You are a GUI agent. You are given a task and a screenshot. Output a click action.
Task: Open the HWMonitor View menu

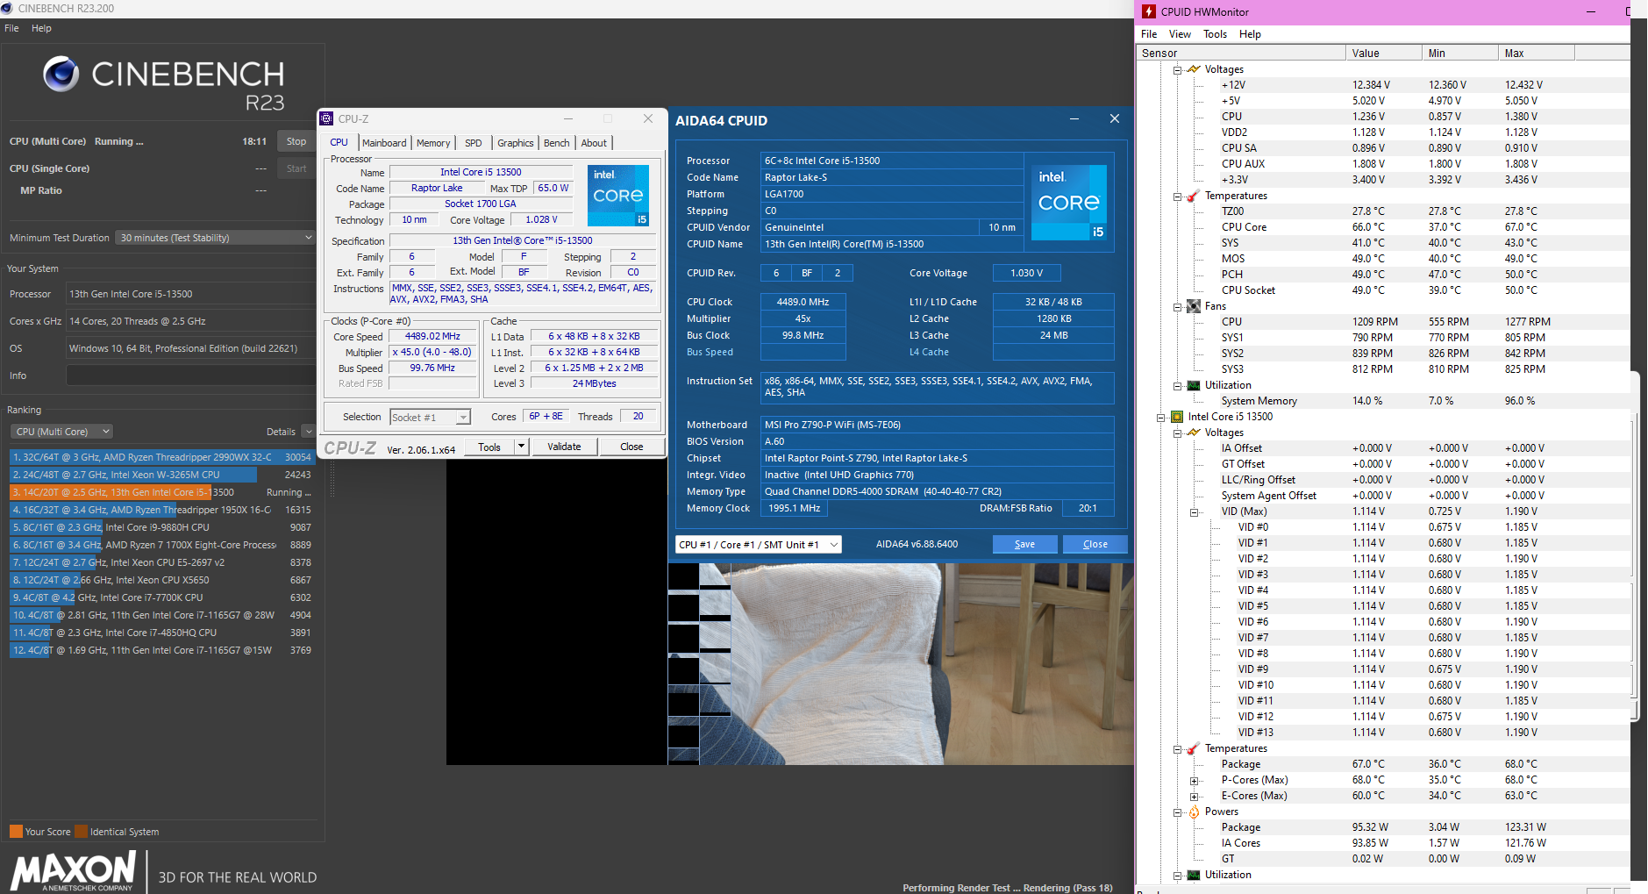point(1180,34)
